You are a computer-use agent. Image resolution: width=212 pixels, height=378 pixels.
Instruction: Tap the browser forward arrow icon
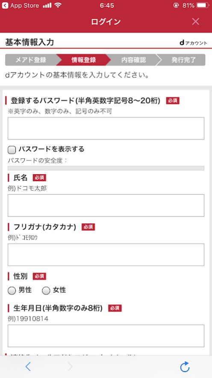(x=70, y=367)
